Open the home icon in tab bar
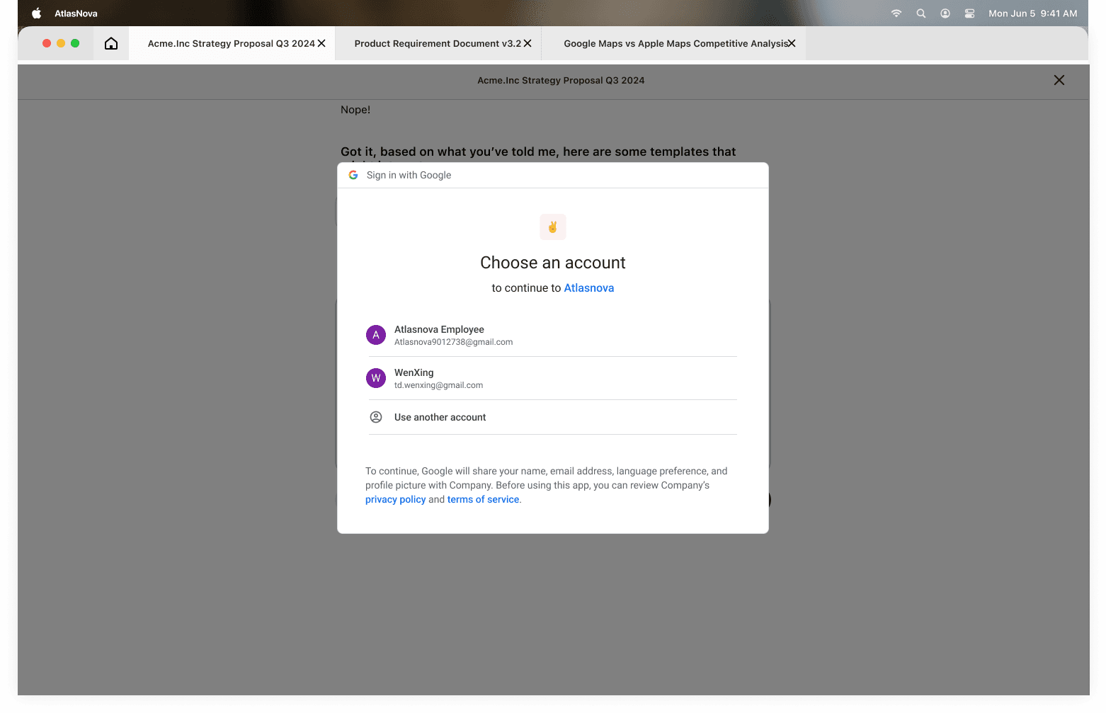This screenshot has height=713, width=1106. click(x=111, y=43)
